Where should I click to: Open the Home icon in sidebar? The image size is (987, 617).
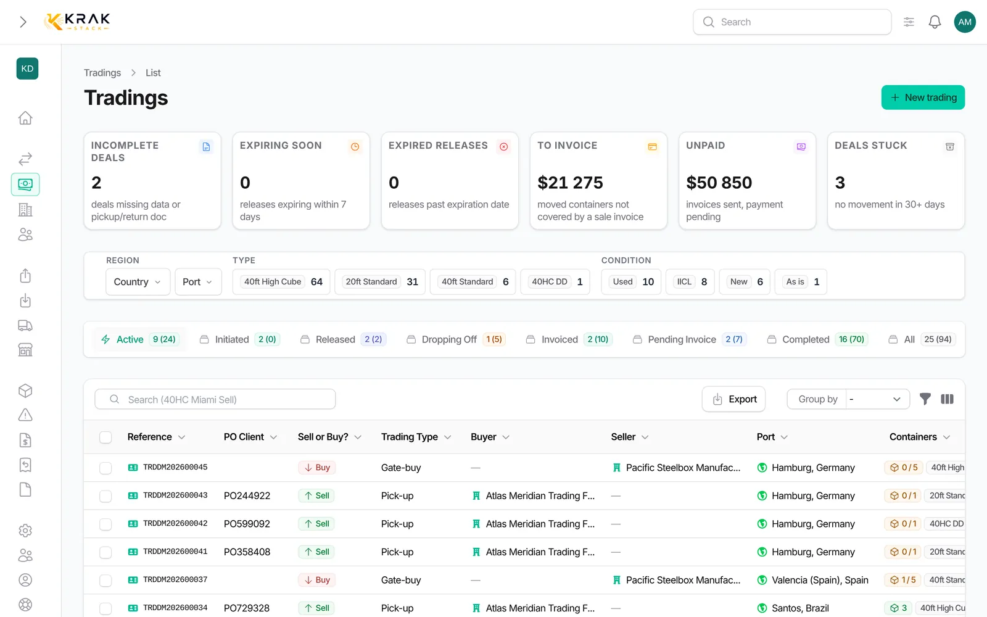click(x=25, y=118)
